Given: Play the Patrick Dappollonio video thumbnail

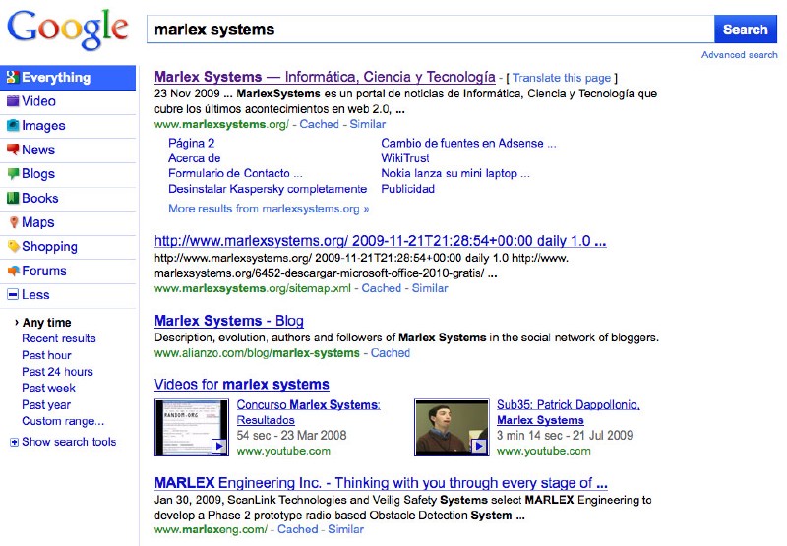Looking at the screenshot, I should [x=452, y=428].
